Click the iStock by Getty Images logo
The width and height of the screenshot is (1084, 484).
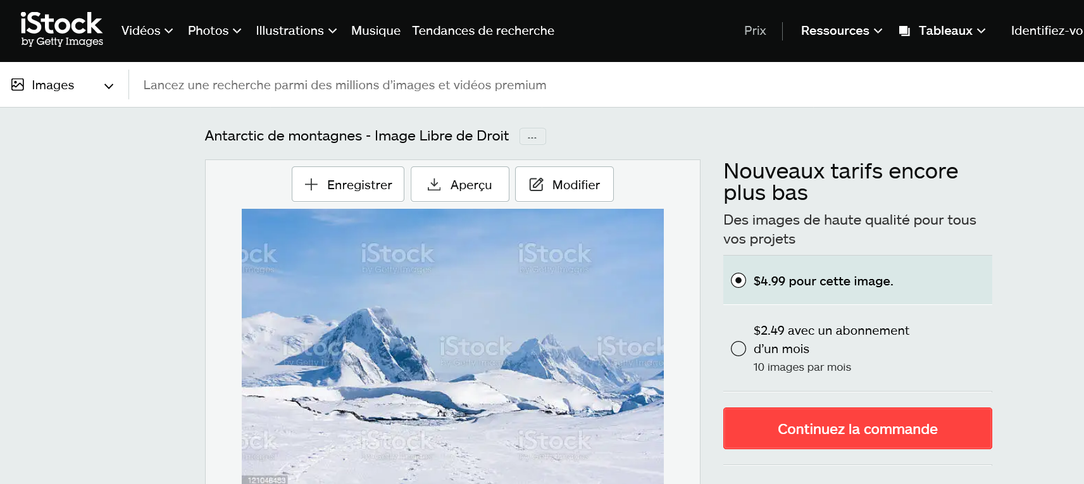coord(61,30)
